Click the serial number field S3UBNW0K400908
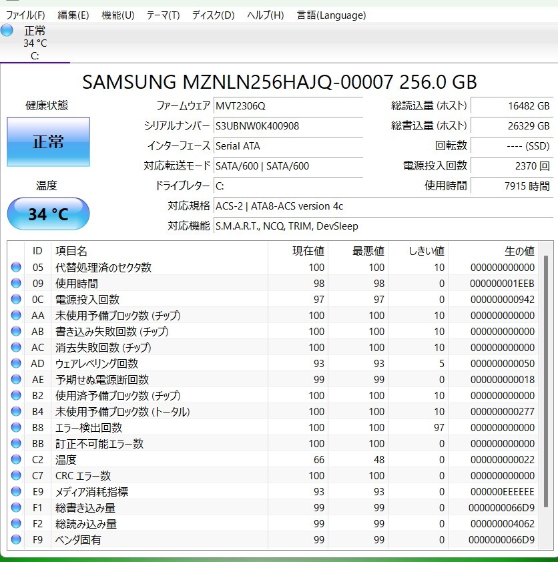558x562 pixels. (288, 125)
